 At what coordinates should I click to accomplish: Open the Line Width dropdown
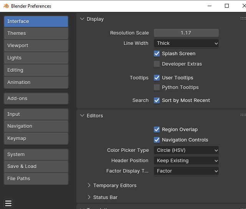186,43
